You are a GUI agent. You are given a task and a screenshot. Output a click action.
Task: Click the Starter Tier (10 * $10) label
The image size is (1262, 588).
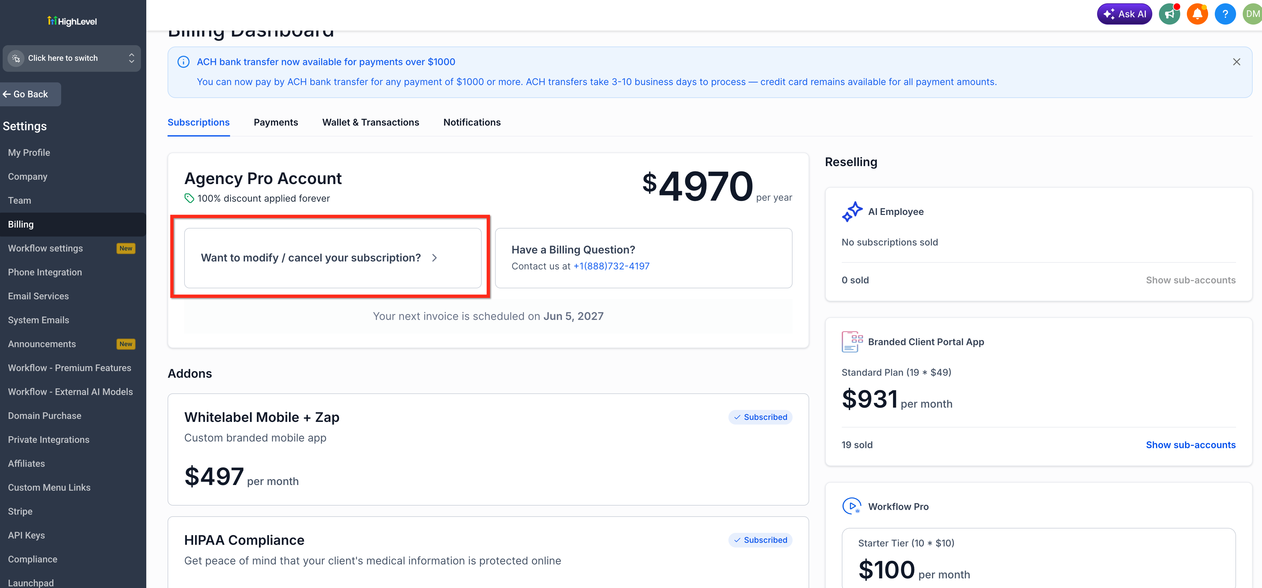[x=906, y=543]
